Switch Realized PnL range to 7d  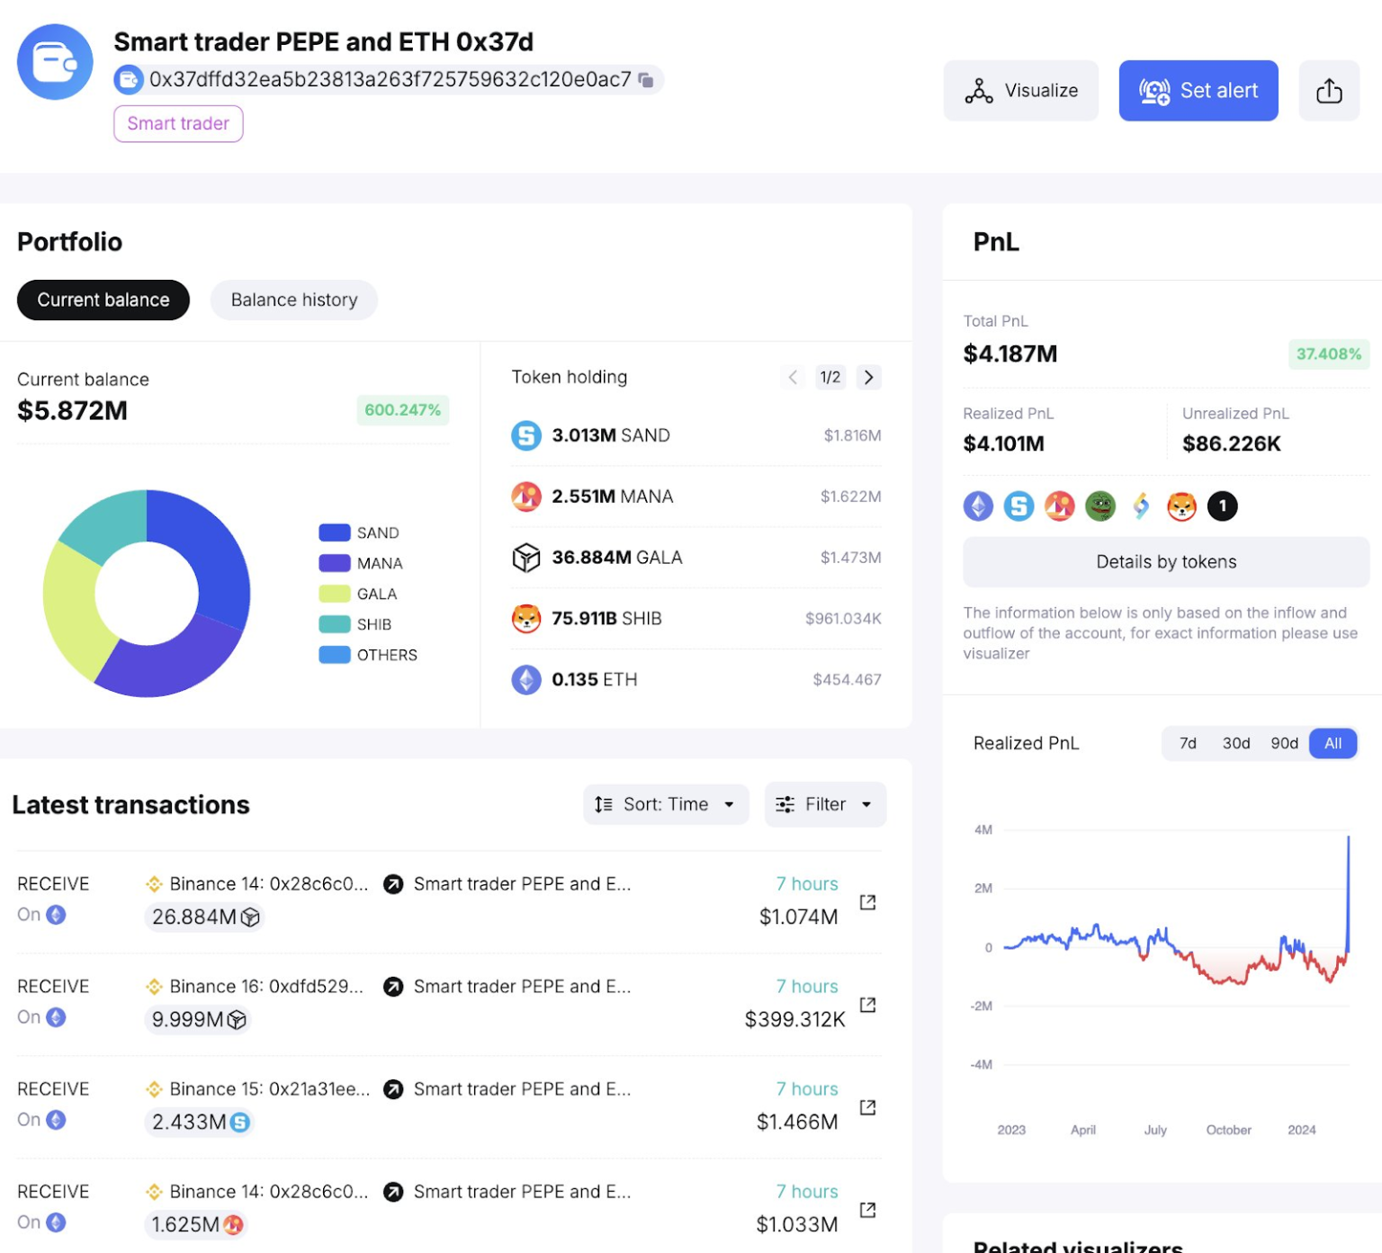coord(1188,743)
